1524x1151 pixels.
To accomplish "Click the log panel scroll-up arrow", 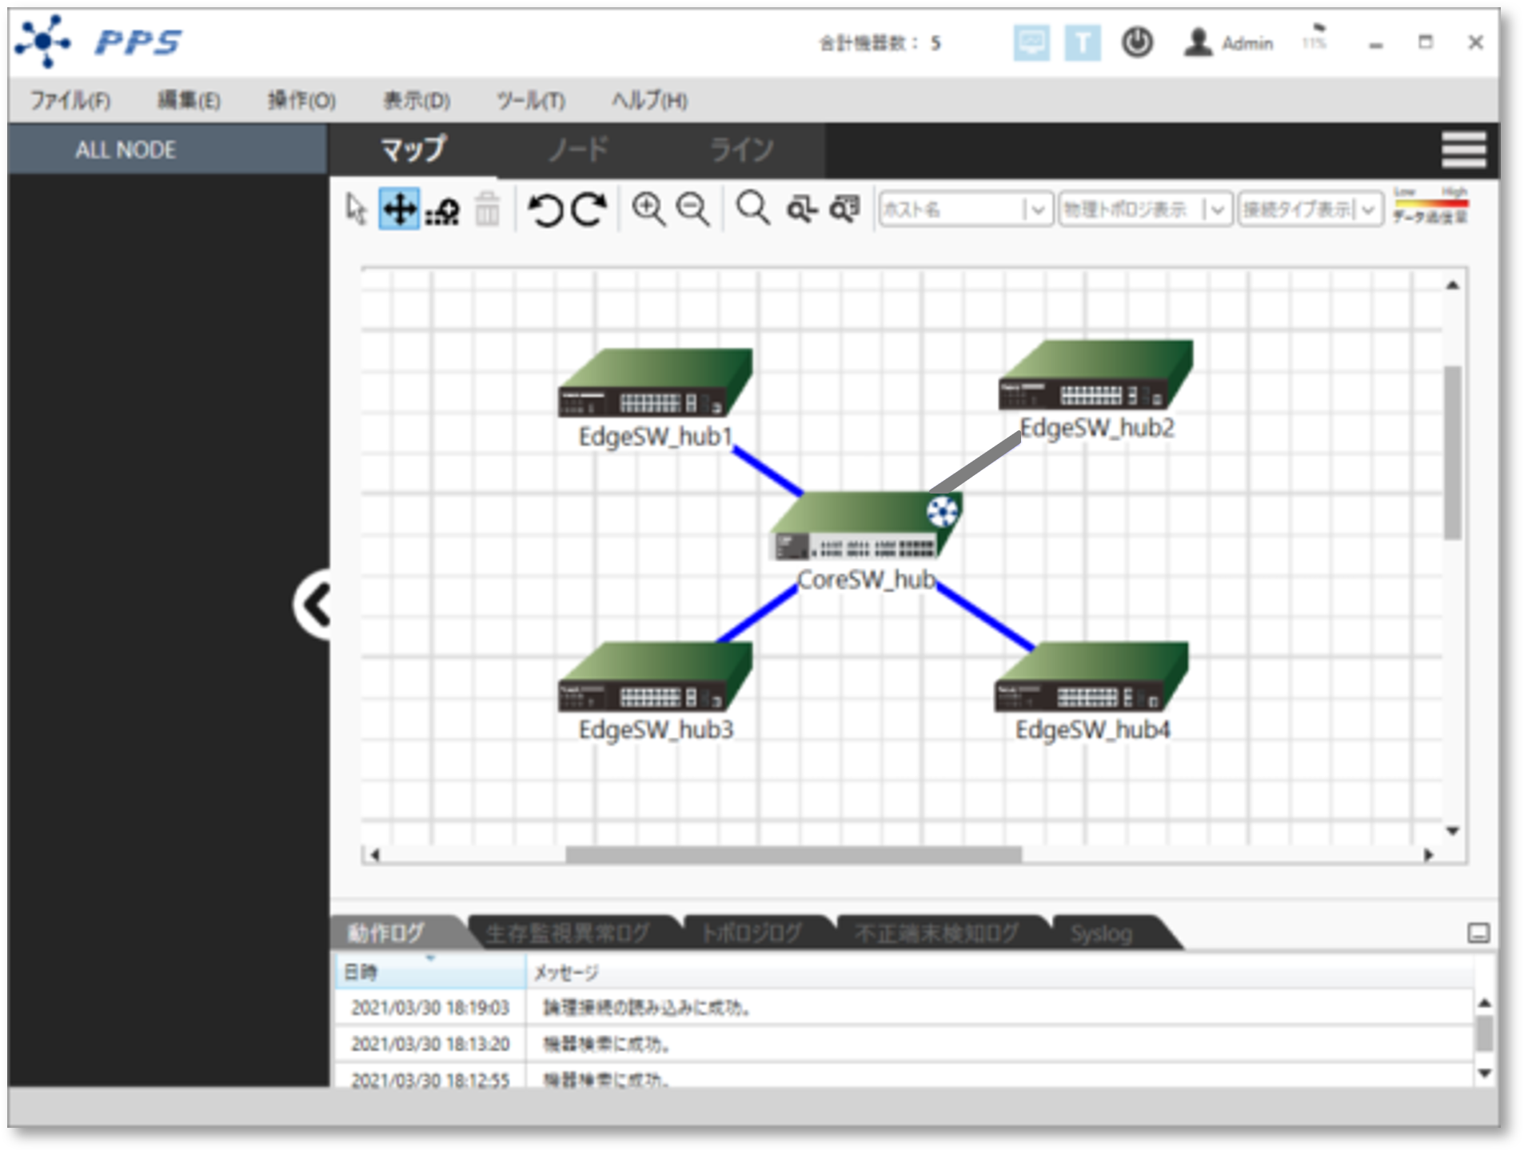I will pyautogui.click(x=1484, y=1003).
